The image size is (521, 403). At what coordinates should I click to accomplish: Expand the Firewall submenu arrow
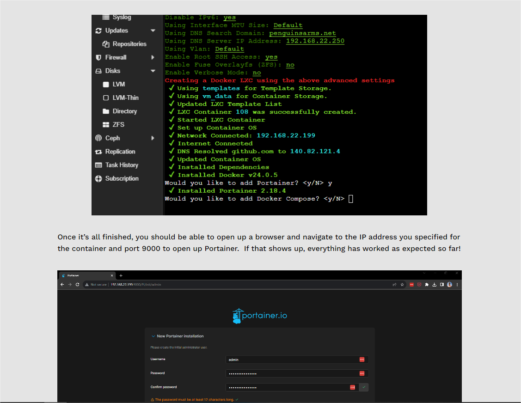[153, 57]
